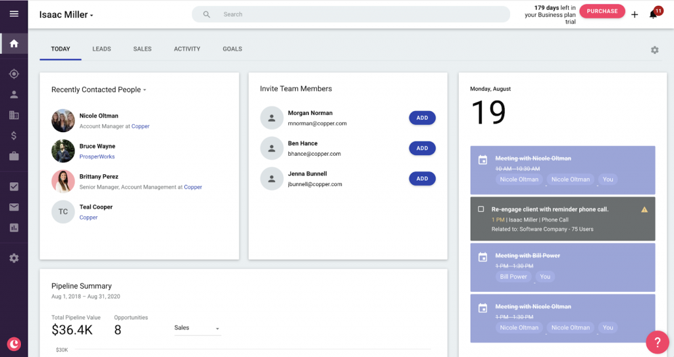
Task: Open Leads target icon in sidebar
Action: click(x=14, y=74)
